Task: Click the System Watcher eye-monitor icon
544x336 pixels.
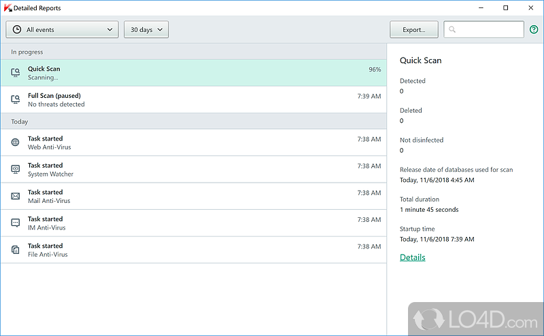Action: [15, 169]
